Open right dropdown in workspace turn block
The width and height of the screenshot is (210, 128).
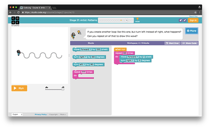click(130, 61)
